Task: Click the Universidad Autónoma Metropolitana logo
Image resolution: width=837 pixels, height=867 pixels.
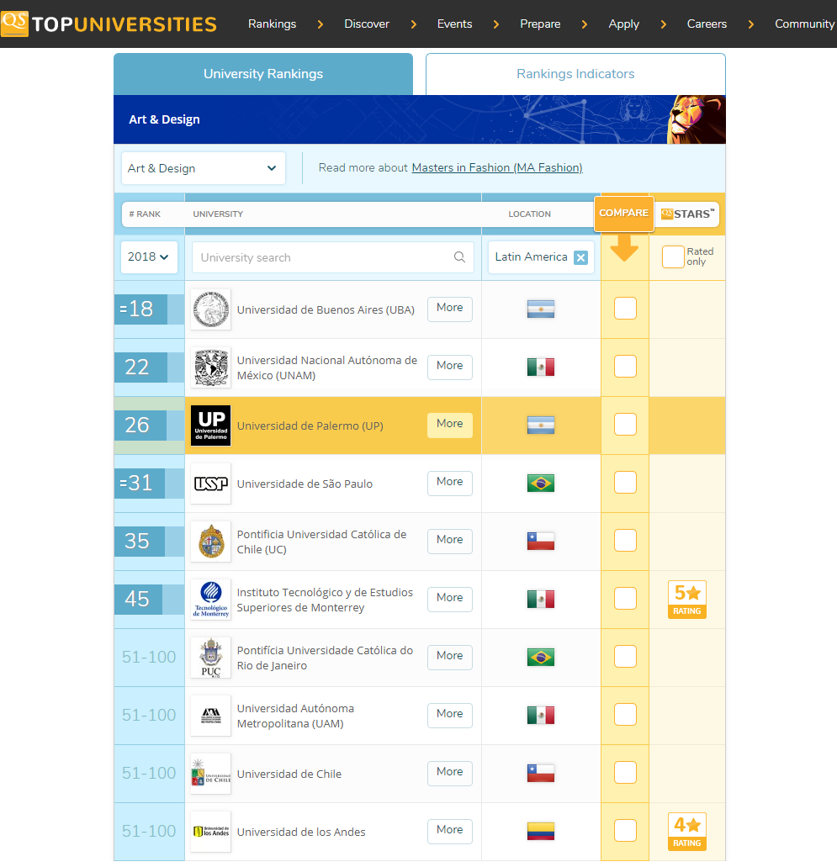Action: (211, 716)
